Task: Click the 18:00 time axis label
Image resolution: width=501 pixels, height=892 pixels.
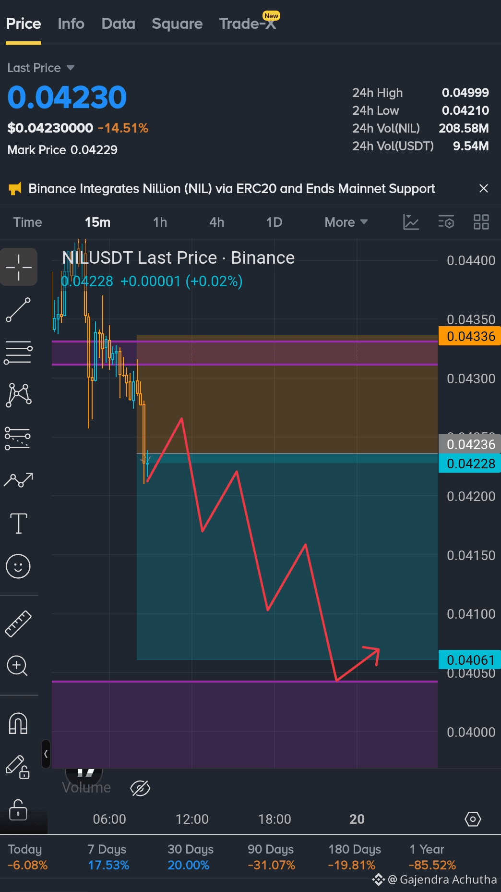Action: point(274,819)
